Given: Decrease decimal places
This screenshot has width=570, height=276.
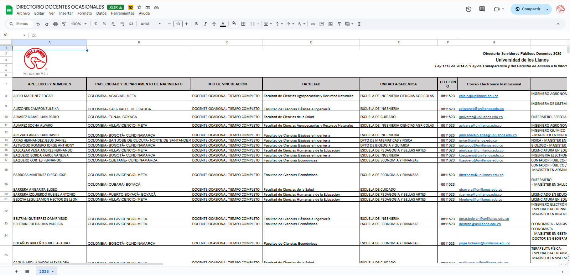Looking at the screenshot, I should click(113, 24).
